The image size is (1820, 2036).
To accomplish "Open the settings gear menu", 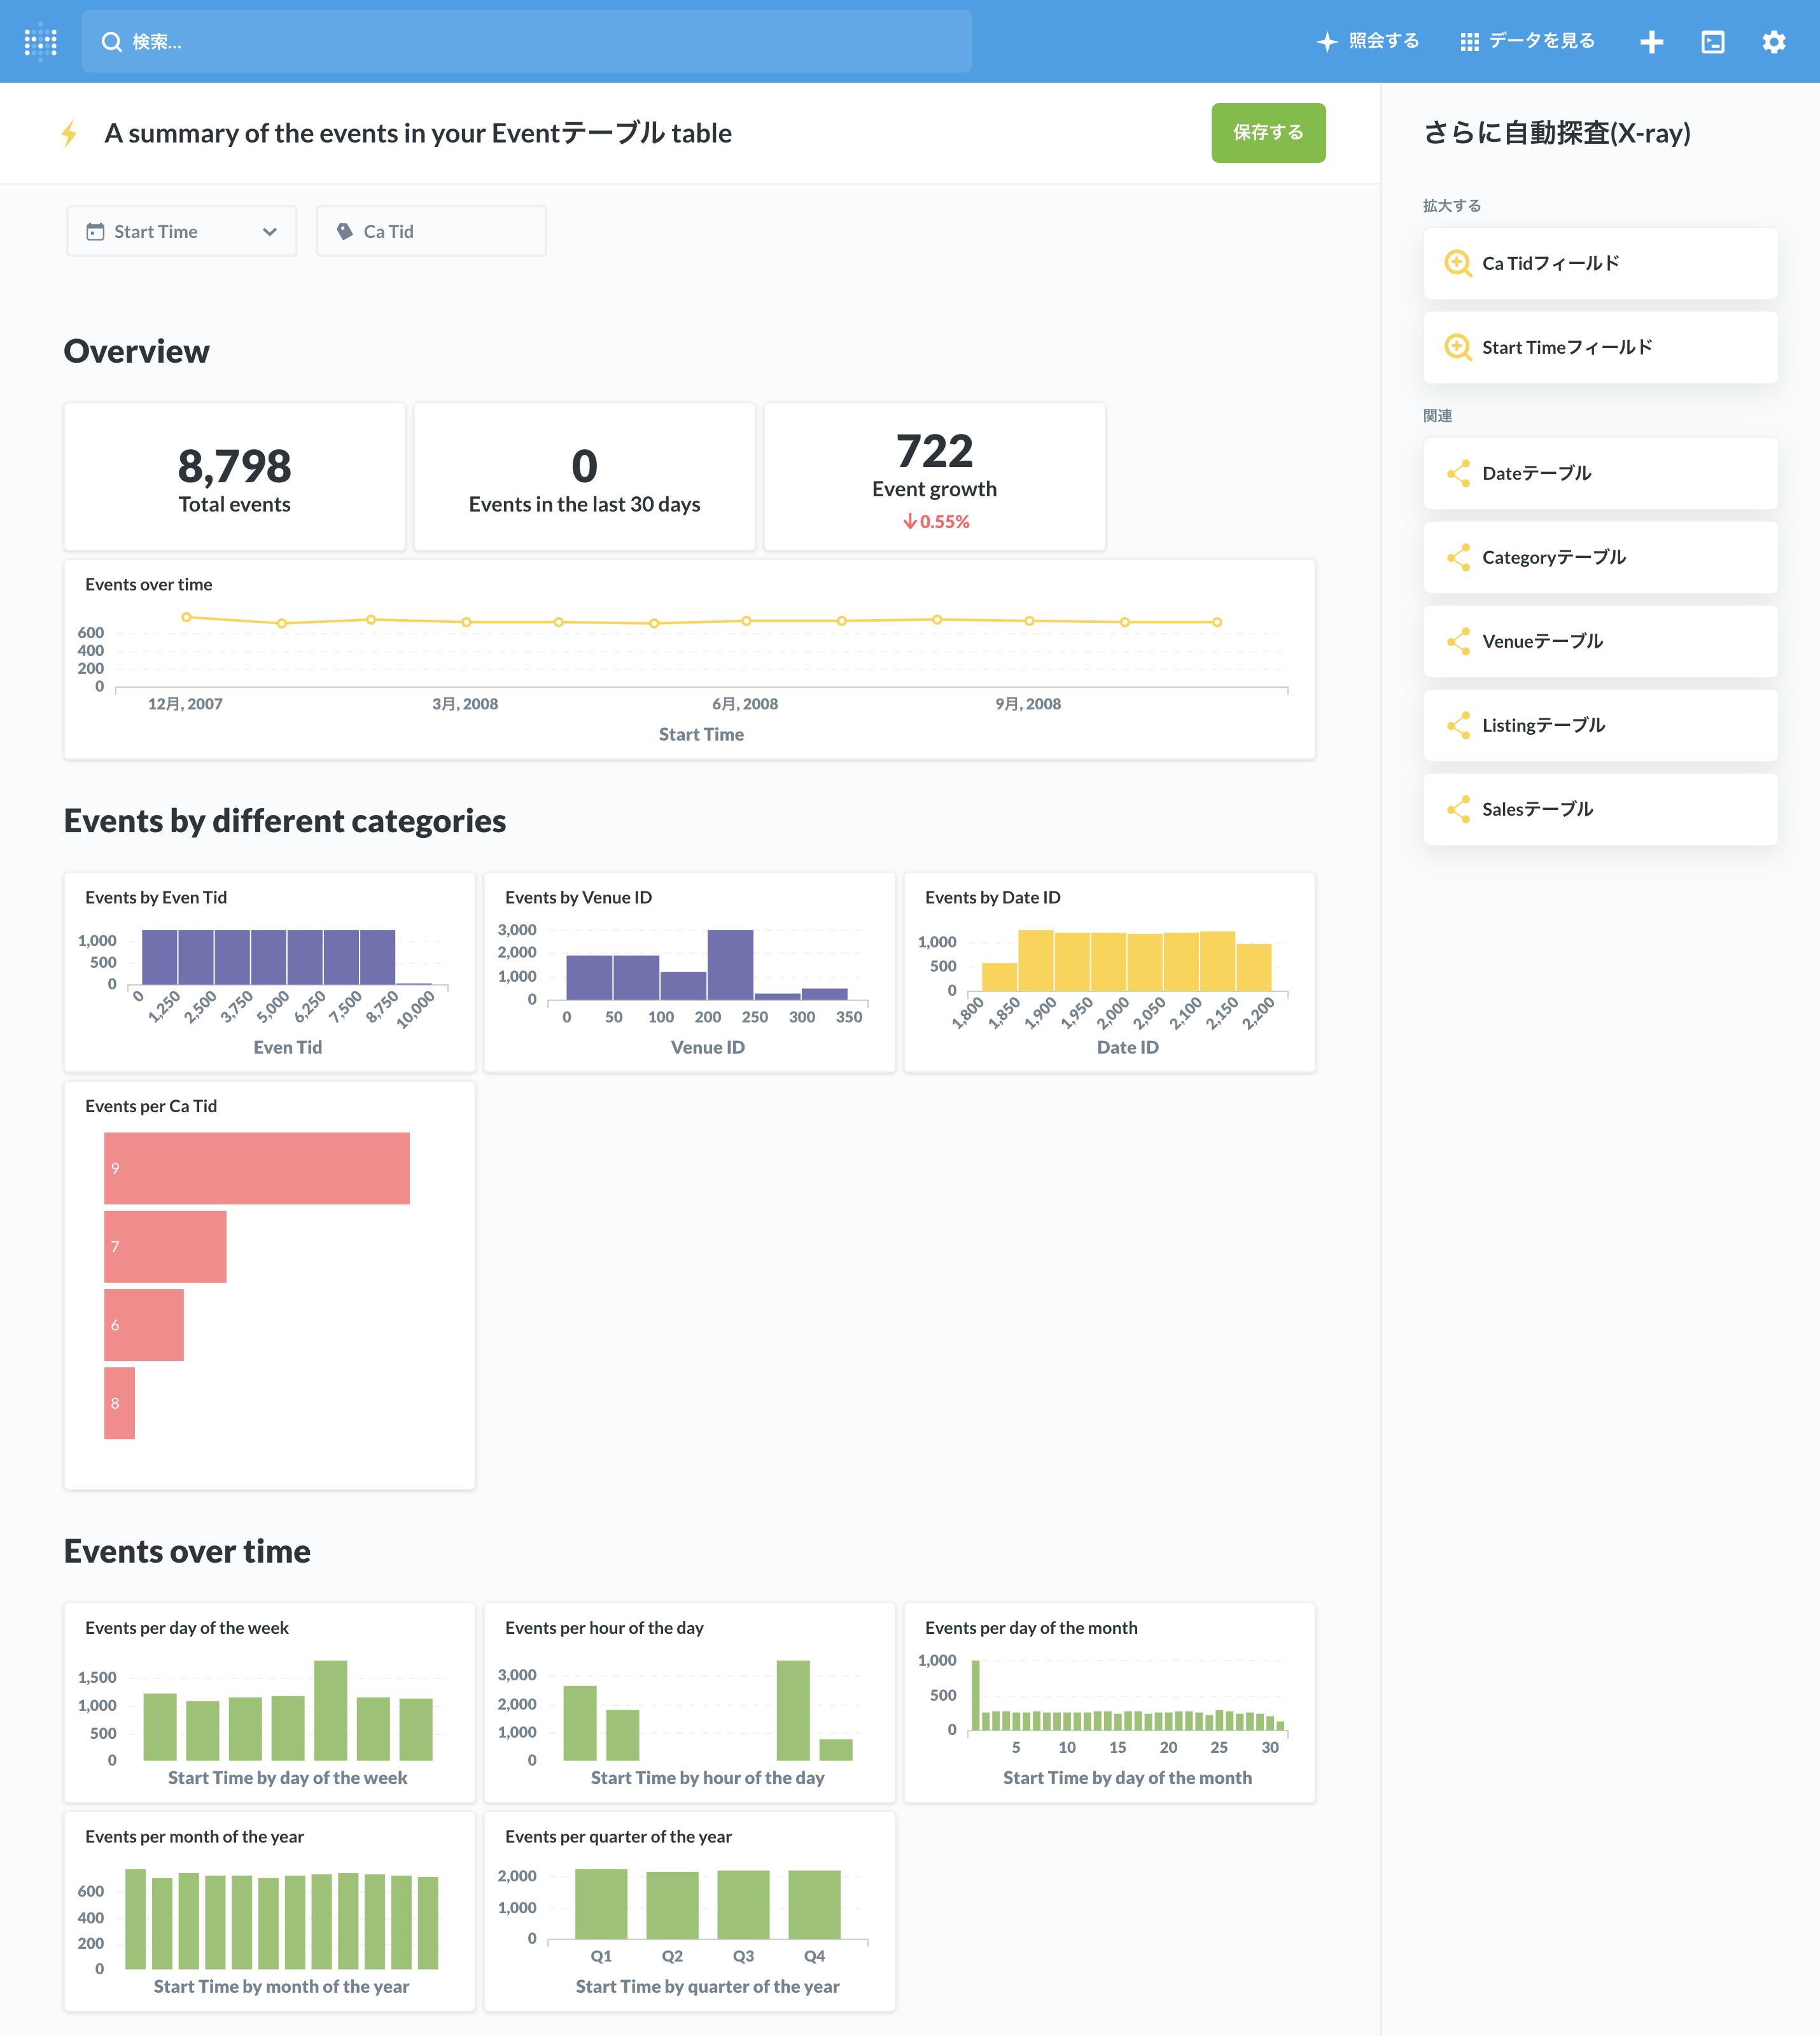I will [x=1773, y=41].
